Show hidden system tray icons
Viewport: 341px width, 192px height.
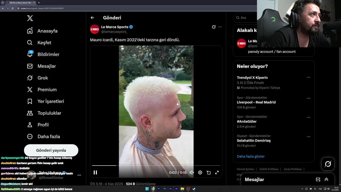point(302,189)
